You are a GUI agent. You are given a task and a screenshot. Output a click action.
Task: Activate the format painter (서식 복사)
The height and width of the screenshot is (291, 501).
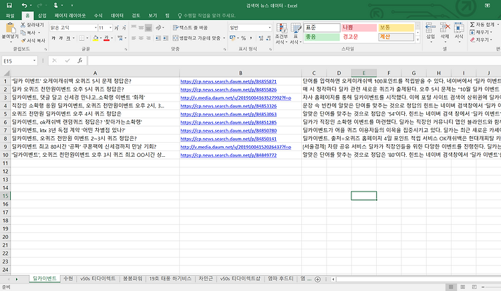point(23,41)
